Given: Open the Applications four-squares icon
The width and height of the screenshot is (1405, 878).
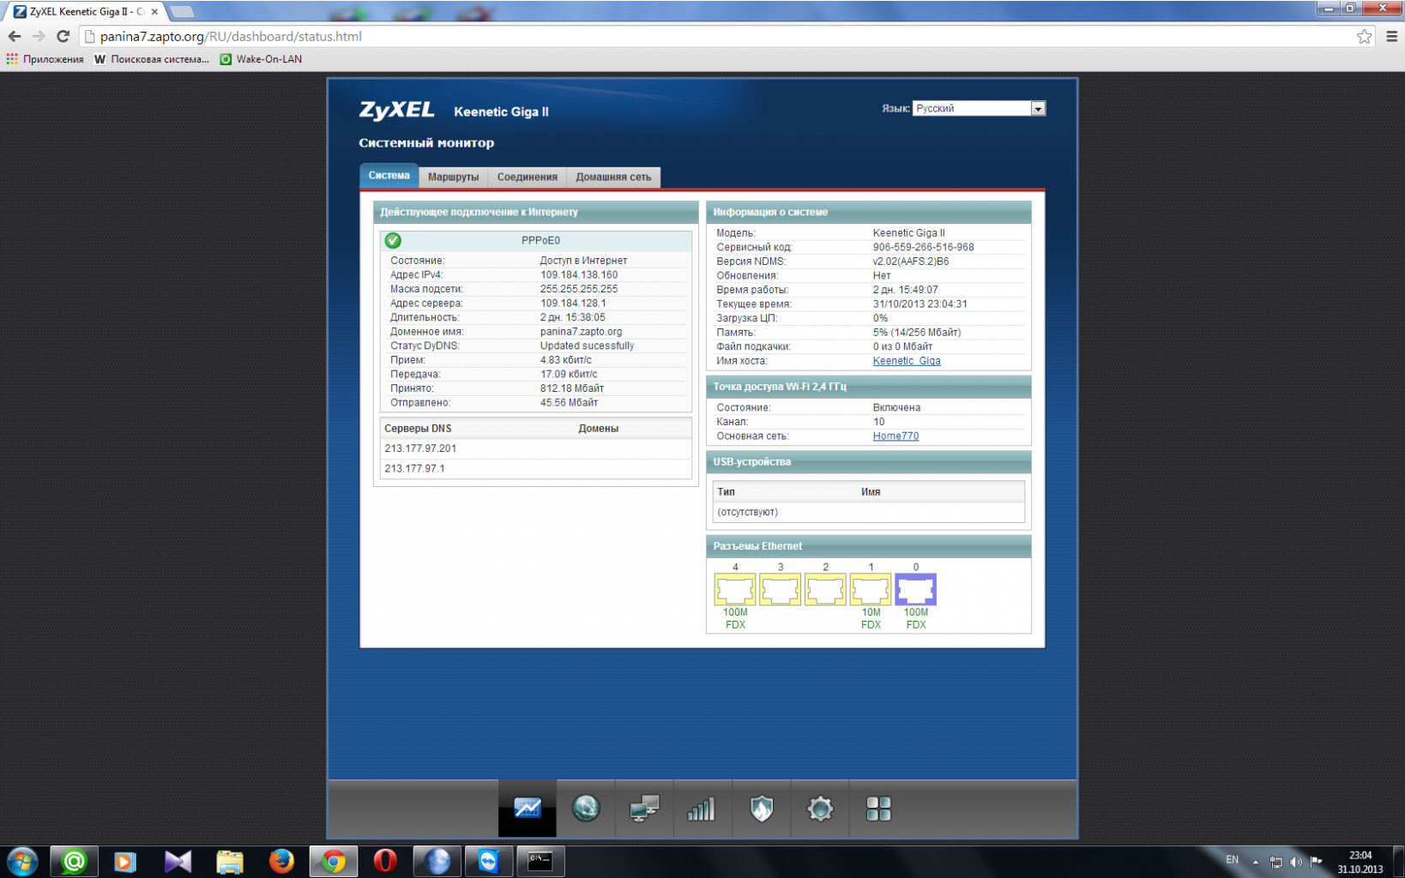Looking at the screenshot, I should coord(878,808).
